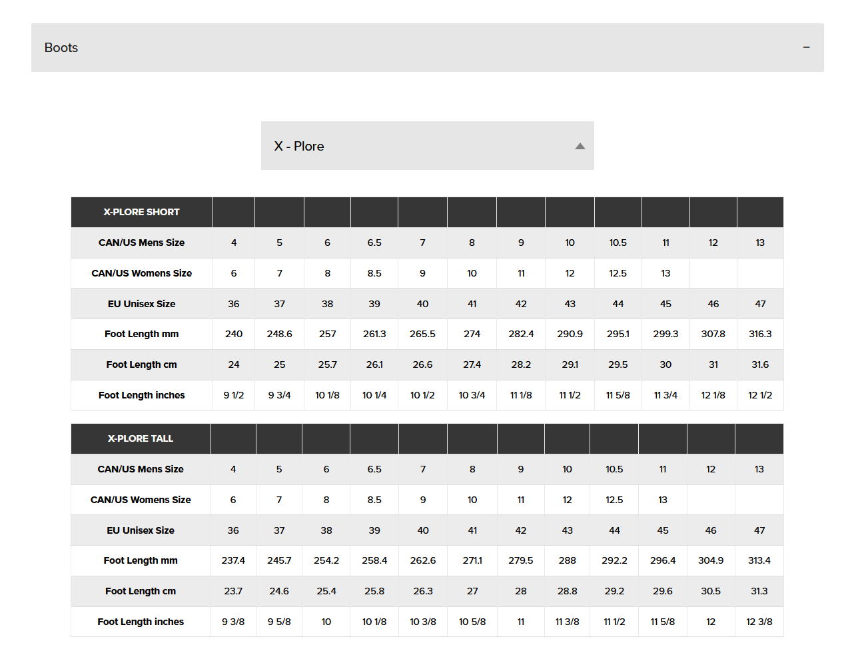This screenshot has width=858, height=645.
Task: Click the 295.1 mm value
Action: [x=618, y=334]
